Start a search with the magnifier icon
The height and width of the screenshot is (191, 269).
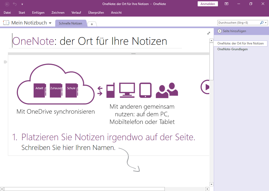pyautogui.click(x=262, y=23)
